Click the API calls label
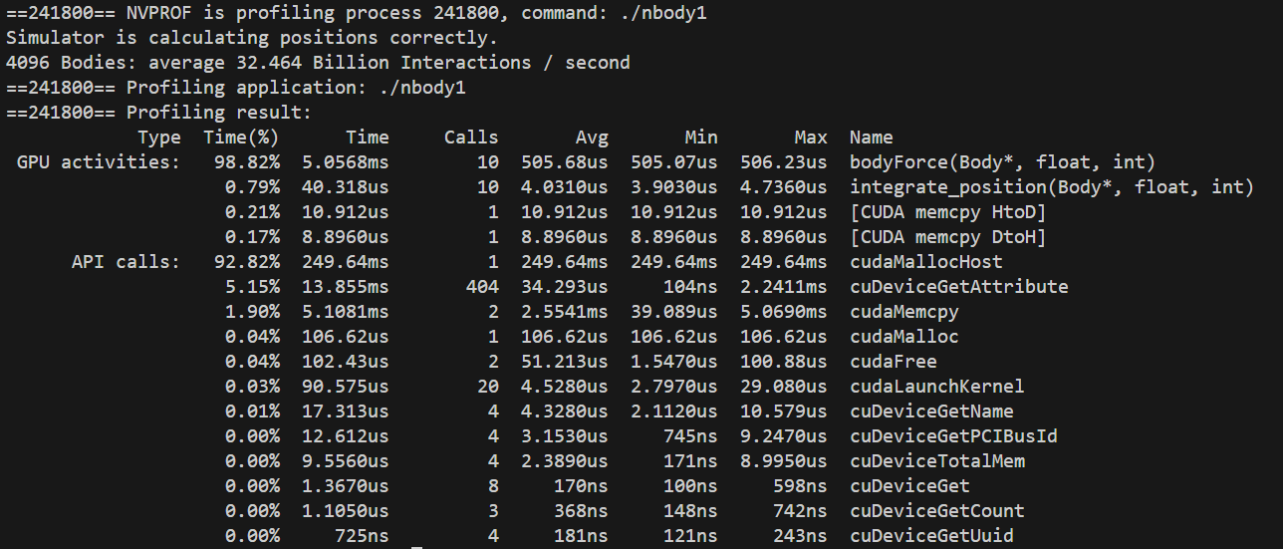The width and height of the screenshot is (1283, 549). (126, 262)
